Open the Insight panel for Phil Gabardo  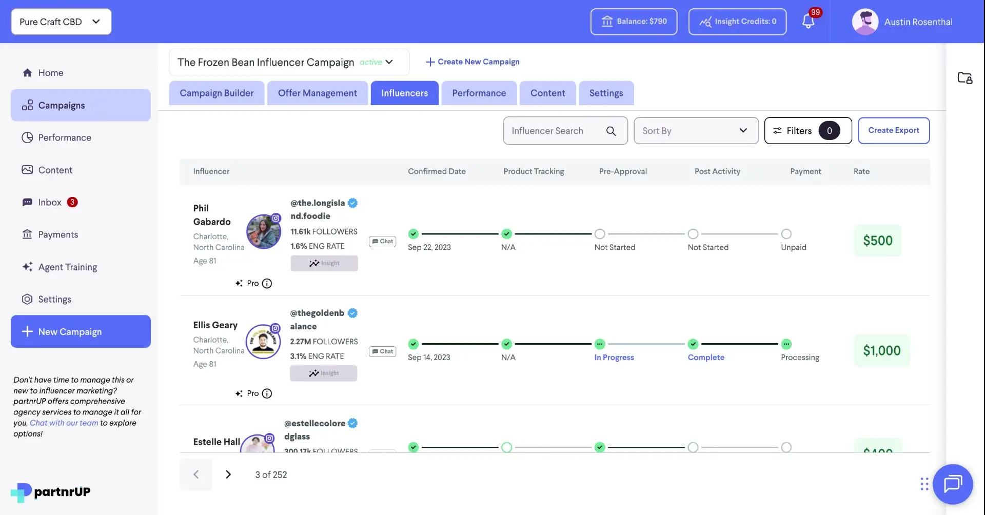click(324, 263)
